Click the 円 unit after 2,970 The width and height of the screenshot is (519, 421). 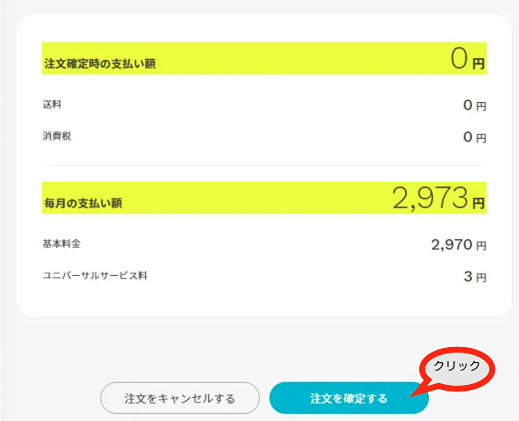(x=481, y=246)
